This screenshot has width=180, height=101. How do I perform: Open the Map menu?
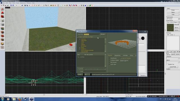tap(10, 3)
